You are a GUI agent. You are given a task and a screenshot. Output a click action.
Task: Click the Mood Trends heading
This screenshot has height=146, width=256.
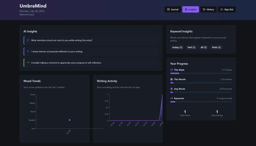32,81
